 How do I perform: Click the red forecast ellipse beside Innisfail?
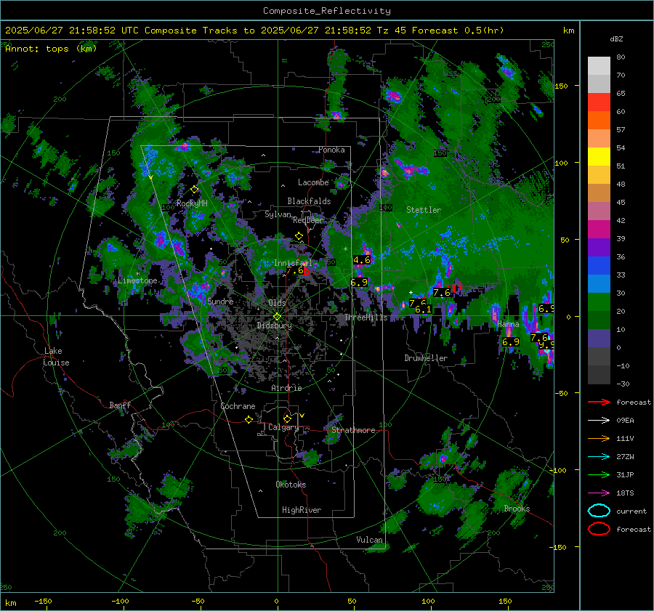[306, 272]
